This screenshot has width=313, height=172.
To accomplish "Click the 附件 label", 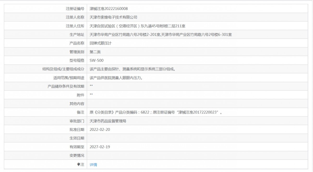I will click(81, 95).
